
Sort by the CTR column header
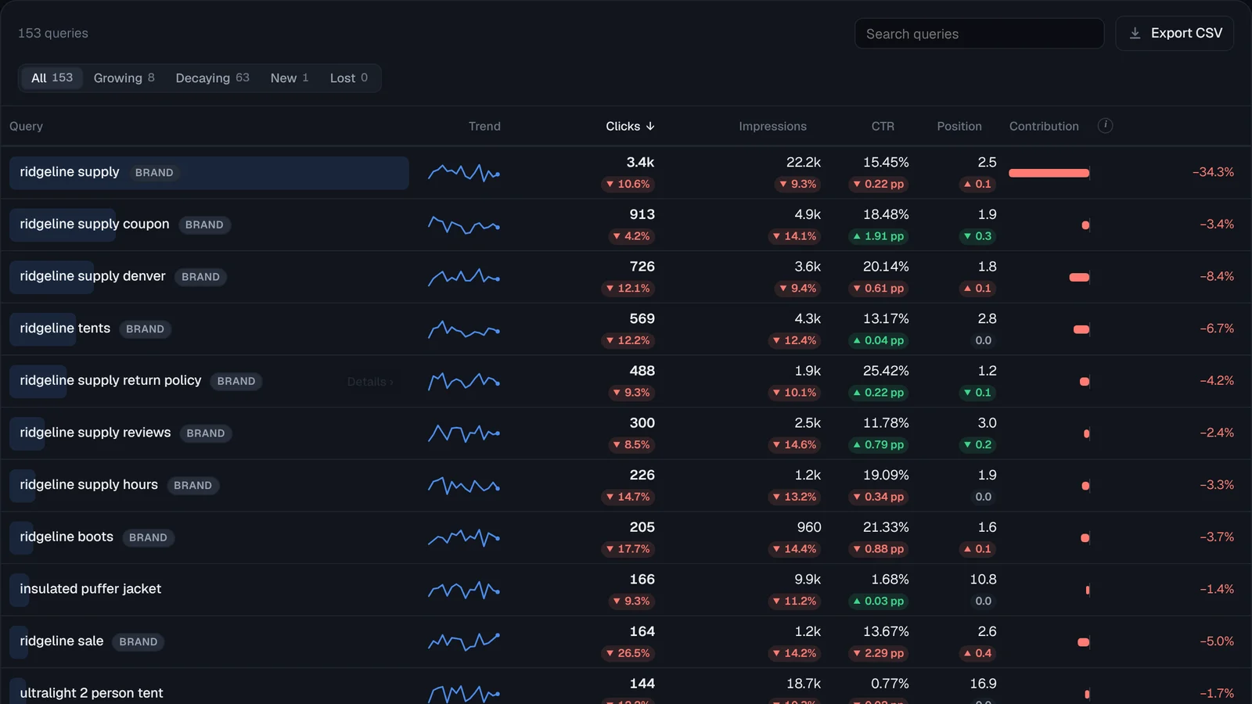883,126
